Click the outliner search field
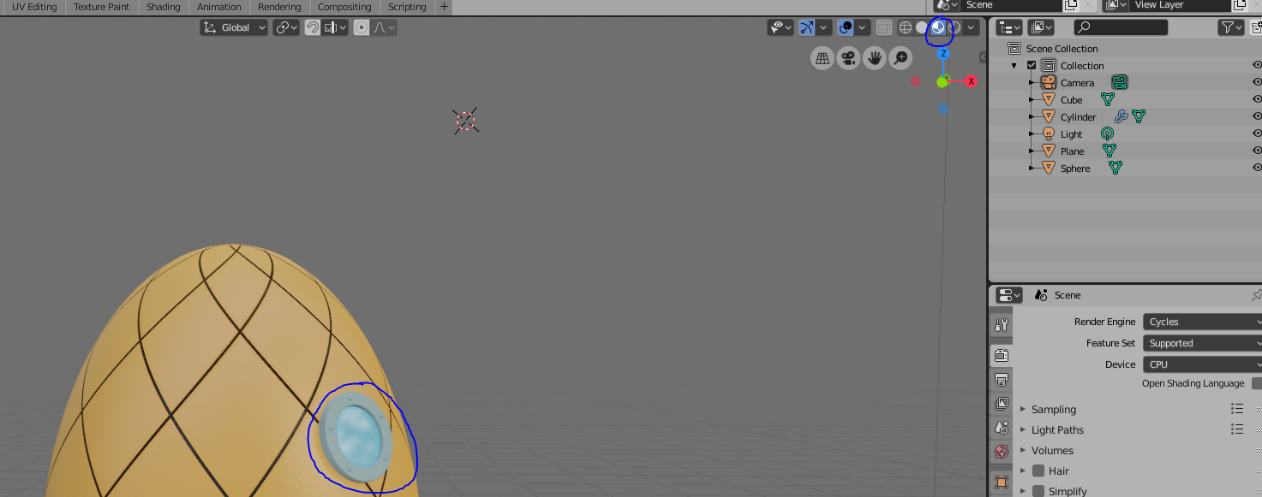 tap(1121, 27)
